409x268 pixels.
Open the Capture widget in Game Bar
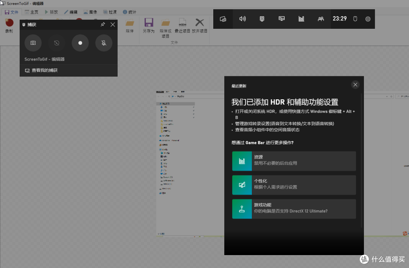tap(262, 19)
